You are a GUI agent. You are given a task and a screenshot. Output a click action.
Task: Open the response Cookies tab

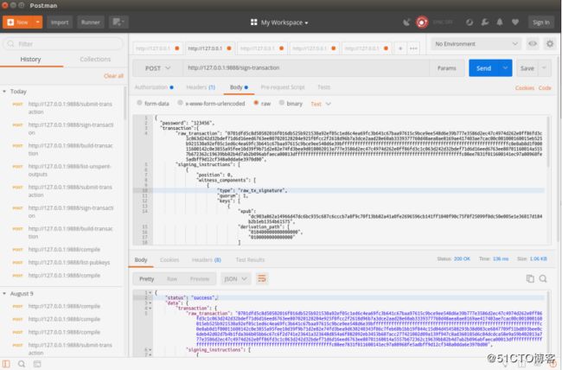pos(169,259)
